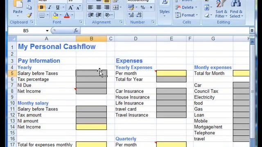Increase font size with Grow Font
Viewport: 262px width, 147px height.
[70, 7]
